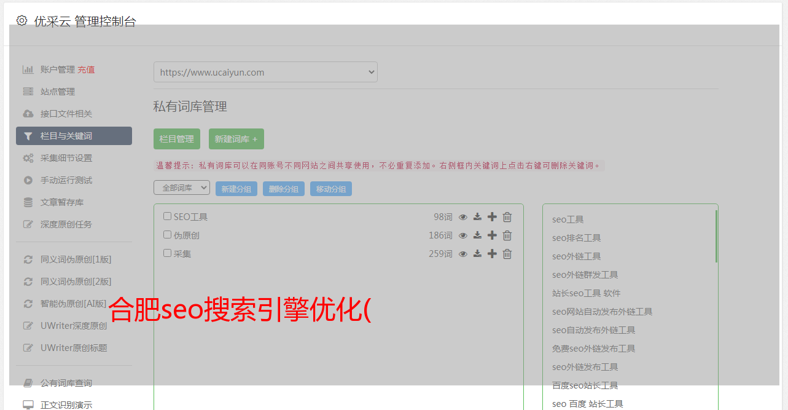Click the keyword seo外链群发工具
The width and height of the screenshot is (788, 410).
[x=585, y=275]
